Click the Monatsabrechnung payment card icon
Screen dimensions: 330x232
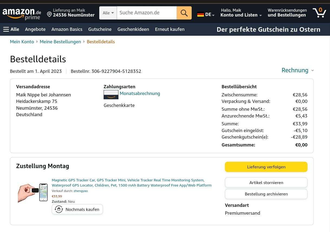coord(111,95)
